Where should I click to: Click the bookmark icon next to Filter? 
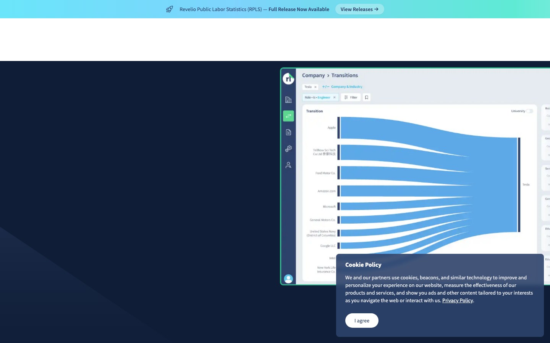[367, 98]
